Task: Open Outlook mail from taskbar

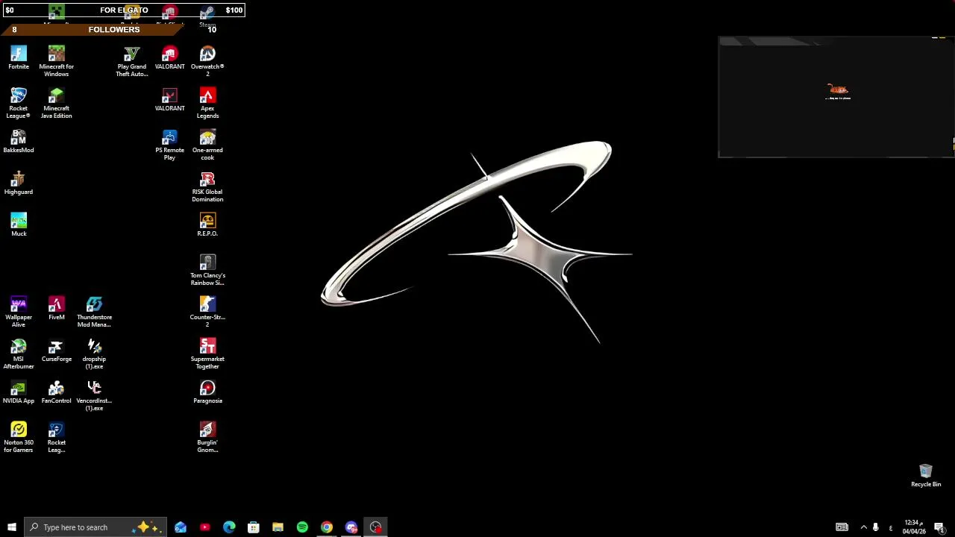Action: click(181, 527)
